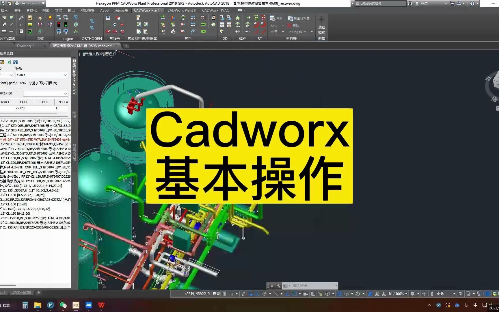Select the red 三通,24"×12" STD×STD WTR row
This screenshot has width=499, height=312.
click(x=35, y=140)
